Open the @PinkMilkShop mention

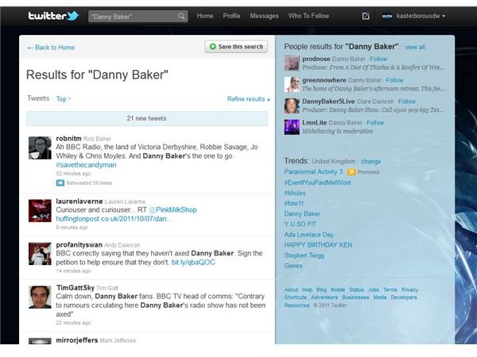click(173, 209)
